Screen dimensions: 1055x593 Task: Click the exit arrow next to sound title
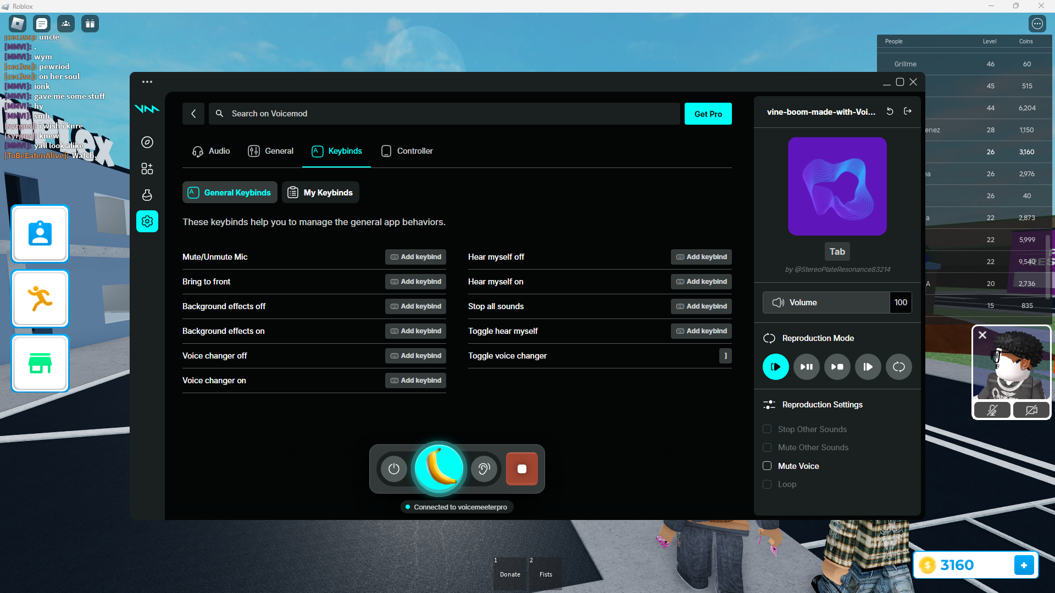tap(908, 111)
